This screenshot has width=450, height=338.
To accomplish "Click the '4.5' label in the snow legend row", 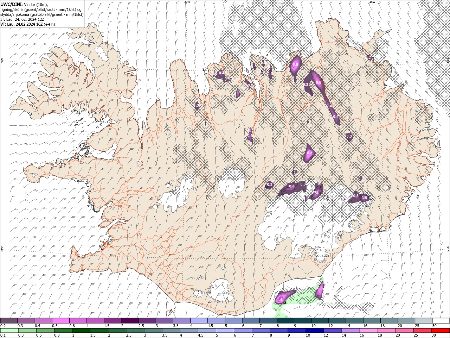I will point(210,326).
